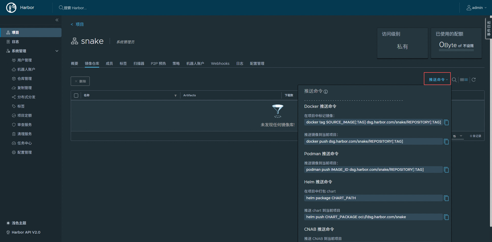
Task: Copy the podman push command
Action: click(x=446, y=170)
